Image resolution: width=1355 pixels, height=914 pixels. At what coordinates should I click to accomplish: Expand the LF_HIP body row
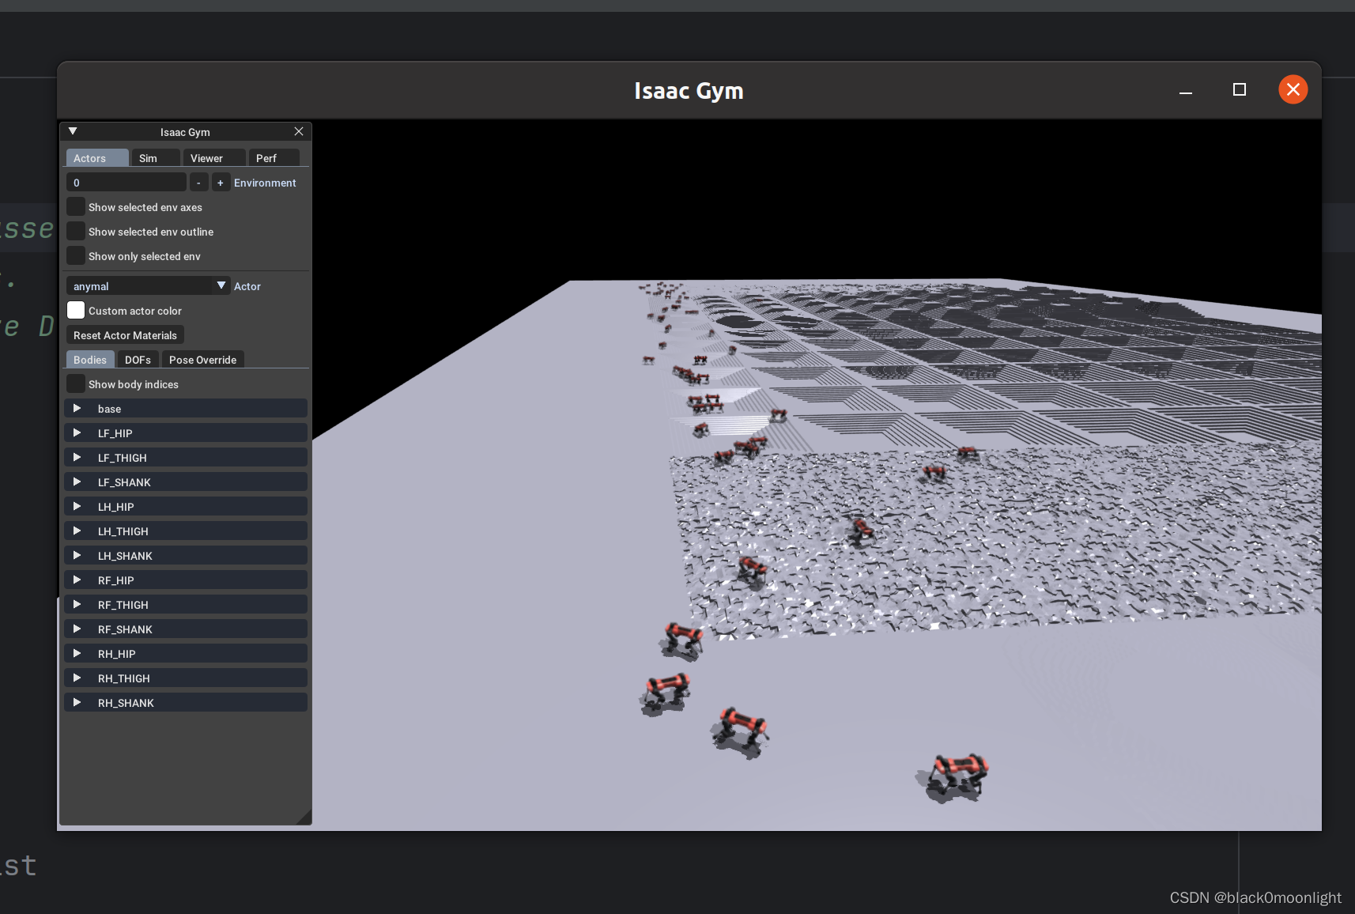(186, 433)
